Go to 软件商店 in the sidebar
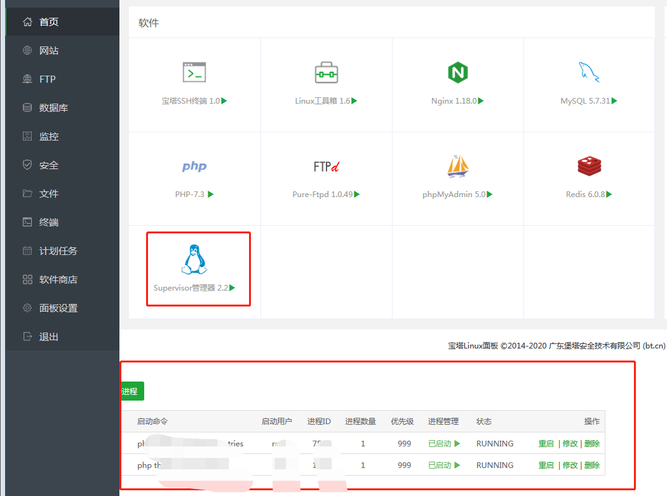 [x=58, y=280]
